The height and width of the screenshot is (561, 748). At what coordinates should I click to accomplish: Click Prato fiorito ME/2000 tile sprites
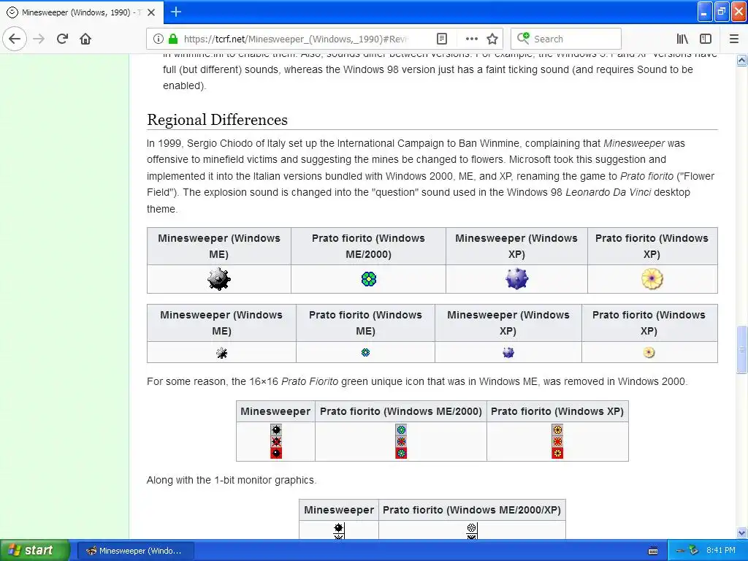click(401, 441)
